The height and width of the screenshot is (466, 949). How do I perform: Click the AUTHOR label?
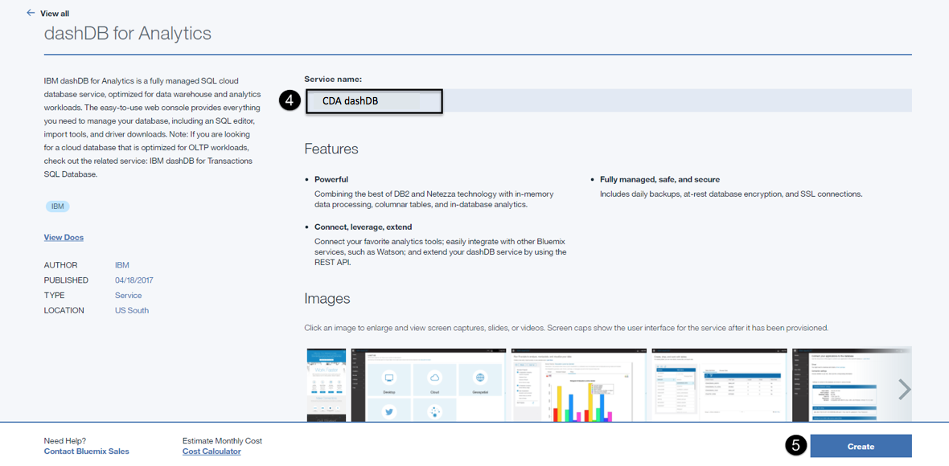(x=60, y=264)
